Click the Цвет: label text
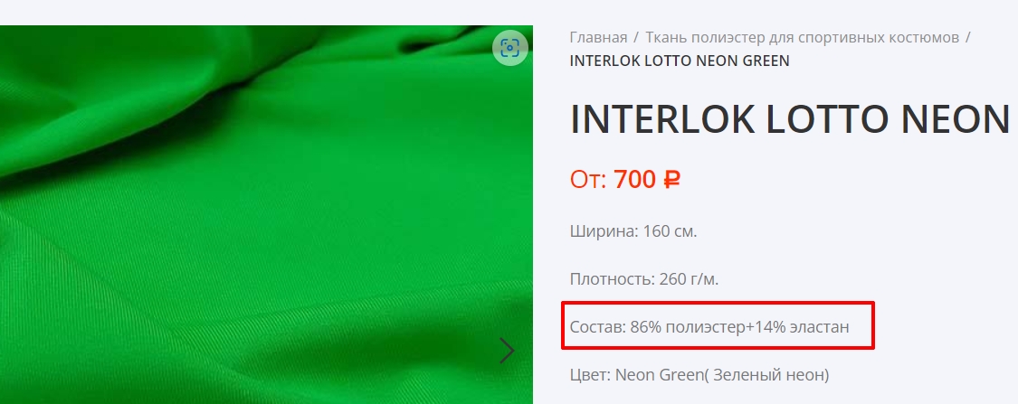Viewport: 1018px width, 404px height. pyautogui.click(x=590, y=375)
